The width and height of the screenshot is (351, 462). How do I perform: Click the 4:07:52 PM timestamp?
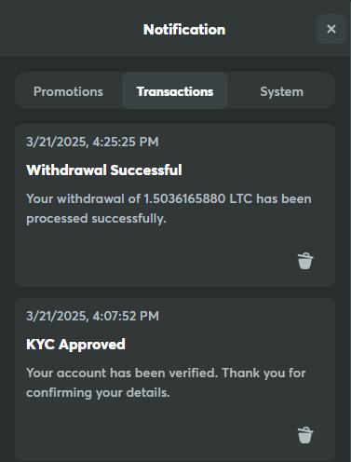(126, 316)
